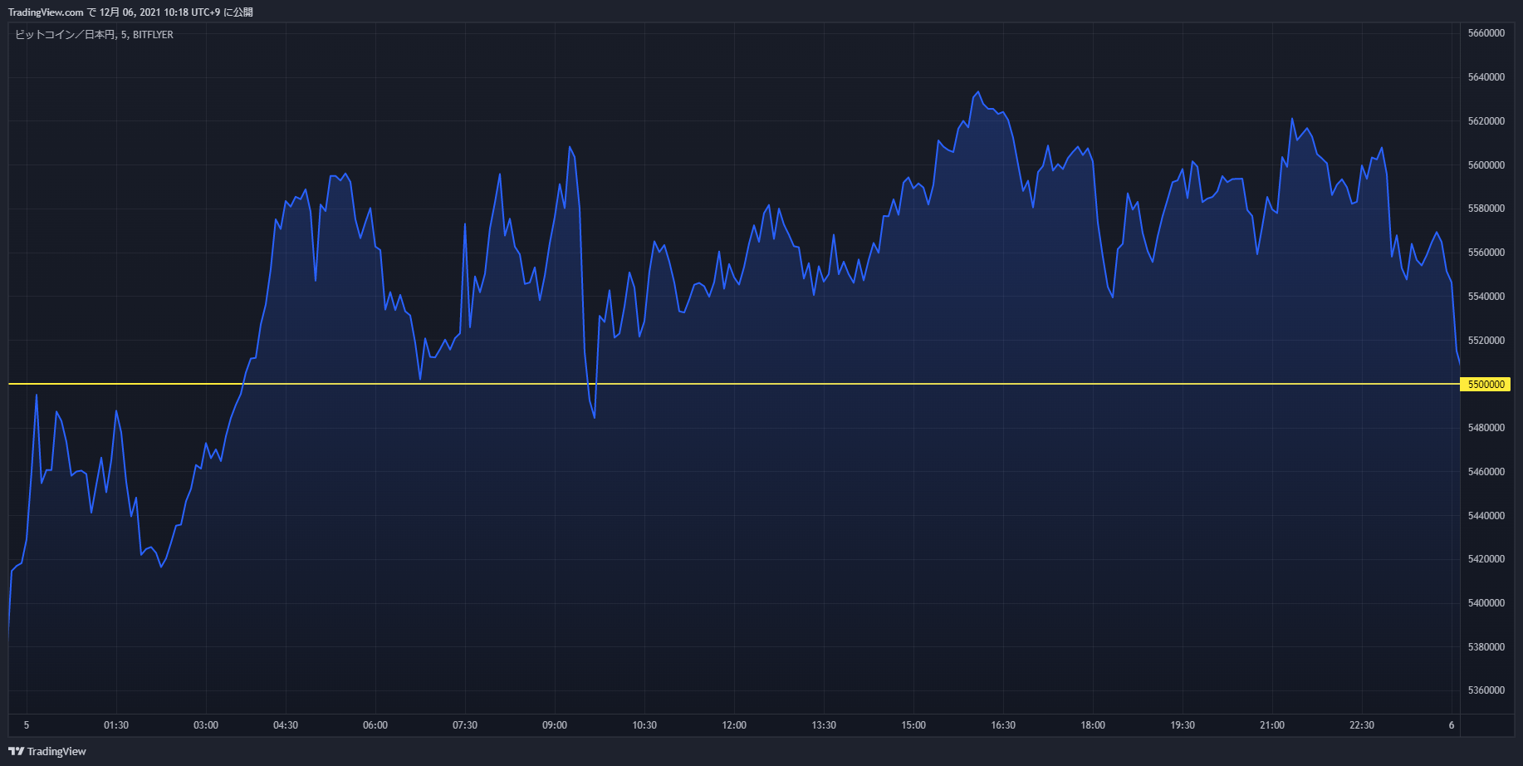Viewport: 1523px width, 766px height.
Task: Click price axis label 5520000
Action: (1486, 341)
